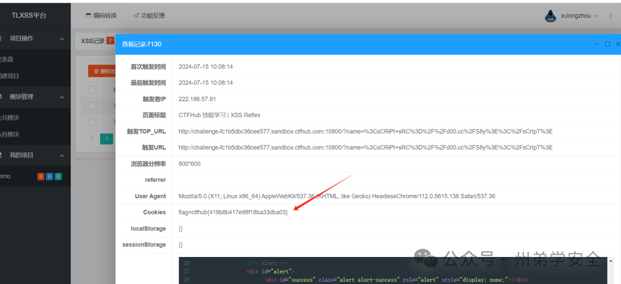Click the localStorage {} value

181,229
